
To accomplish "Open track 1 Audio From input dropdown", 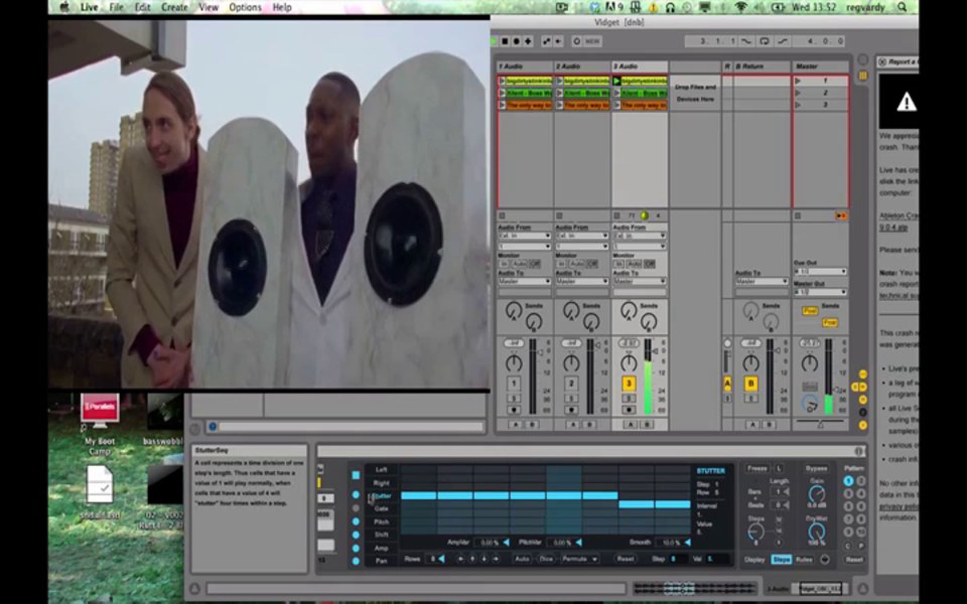I will click(525, 236).
